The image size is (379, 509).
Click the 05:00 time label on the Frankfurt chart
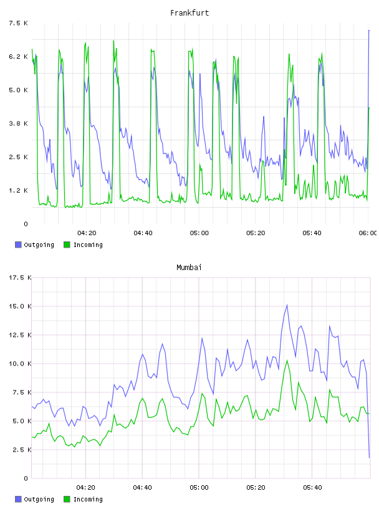pos(199,233)
